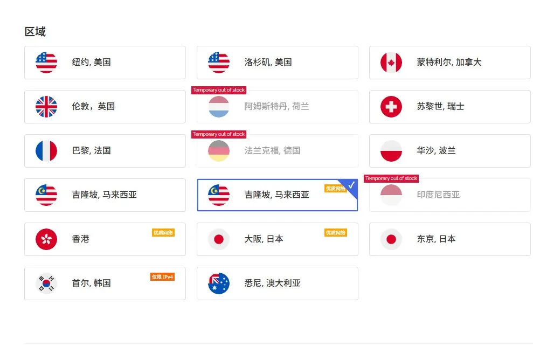Click the blue checkmark on selected 吉隆坡 card
The height and width of the screenshot is (353, 533).
click(x=351, y=185)
